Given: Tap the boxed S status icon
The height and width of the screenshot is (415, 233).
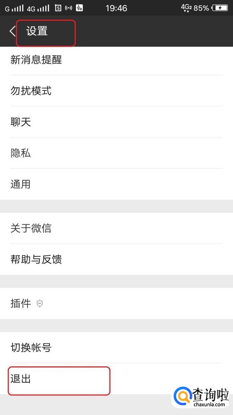Looking at the screenshot, I should 58,8.
